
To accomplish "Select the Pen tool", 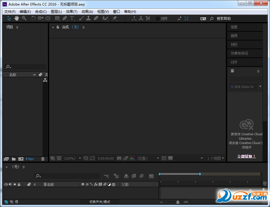I will (65, 18).
